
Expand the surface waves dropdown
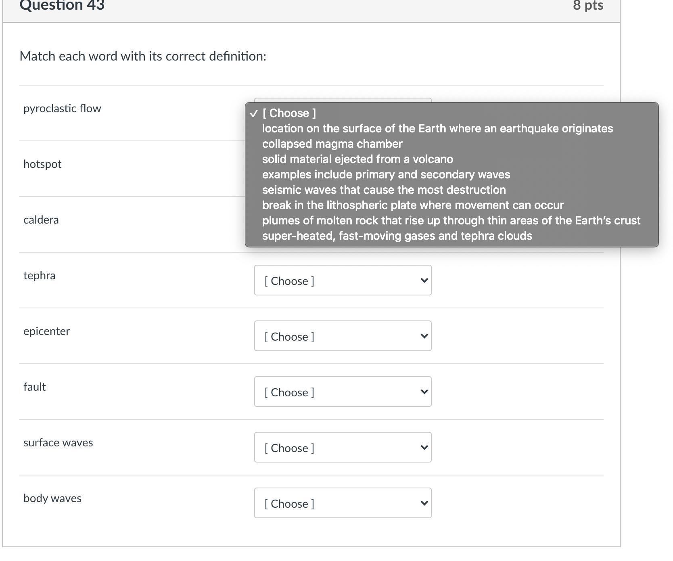pos(343,448)
